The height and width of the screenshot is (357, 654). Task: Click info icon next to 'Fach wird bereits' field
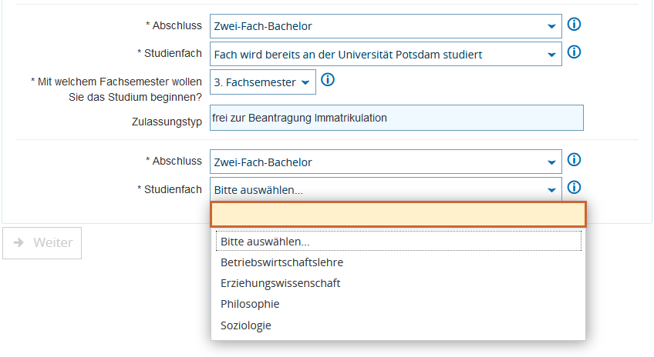(574, 53)
